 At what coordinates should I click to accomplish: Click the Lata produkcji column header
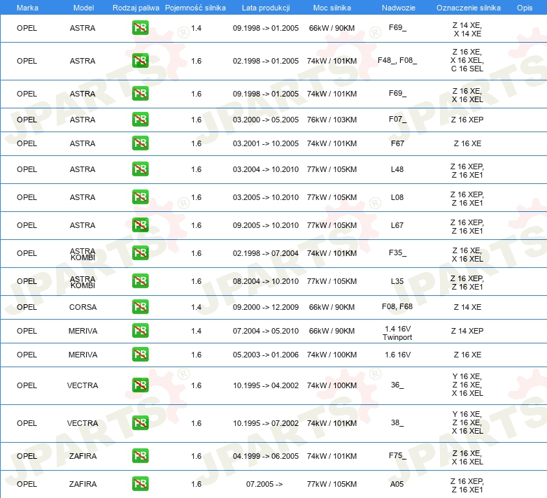pos(266,8)
